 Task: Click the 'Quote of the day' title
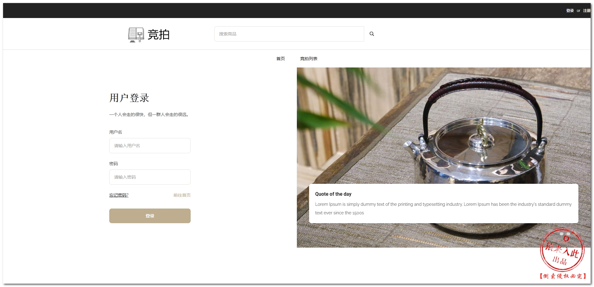tap(333, 194)
